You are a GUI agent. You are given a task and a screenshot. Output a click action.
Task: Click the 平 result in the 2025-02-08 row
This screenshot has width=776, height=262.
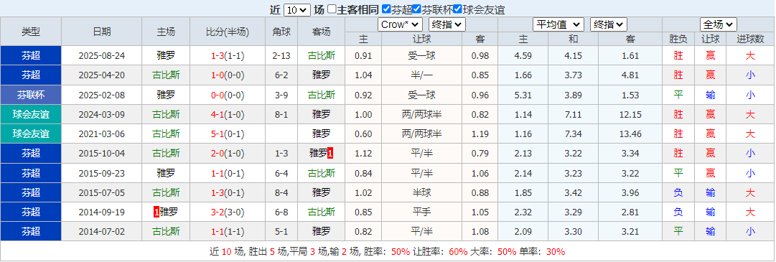point(678,95)
